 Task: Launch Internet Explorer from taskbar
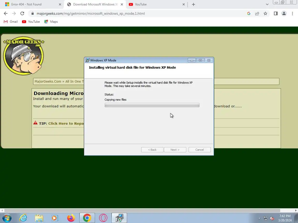click(23, 218)
